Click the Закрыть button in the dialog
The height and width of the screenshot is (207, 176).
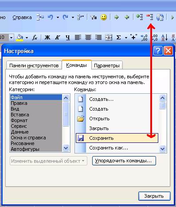tap(154, 196)
